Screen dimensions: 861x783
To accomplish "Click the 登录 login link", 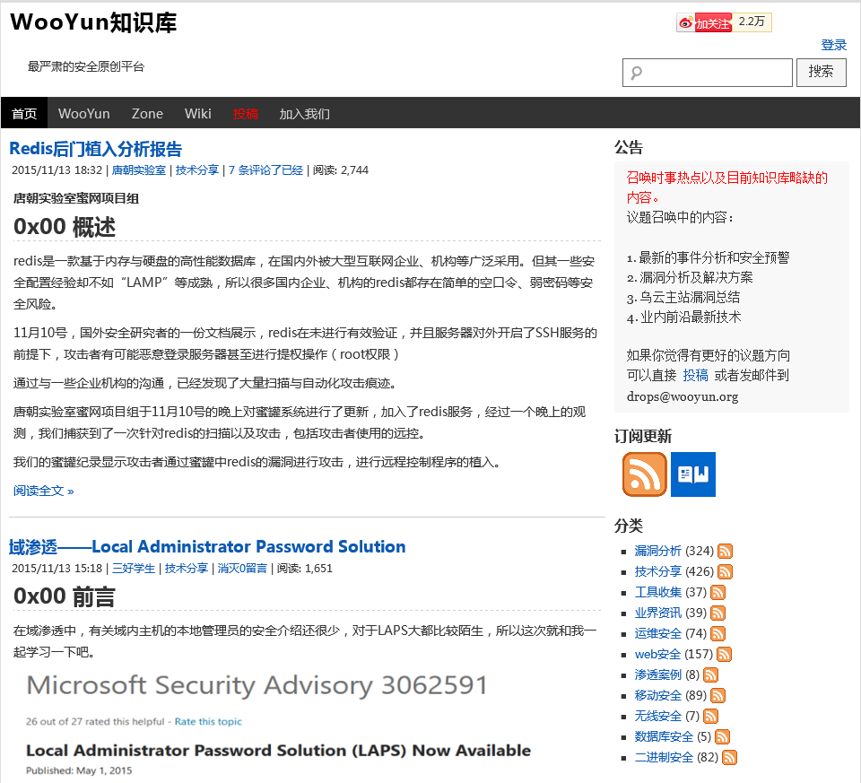I will (833, 45).
